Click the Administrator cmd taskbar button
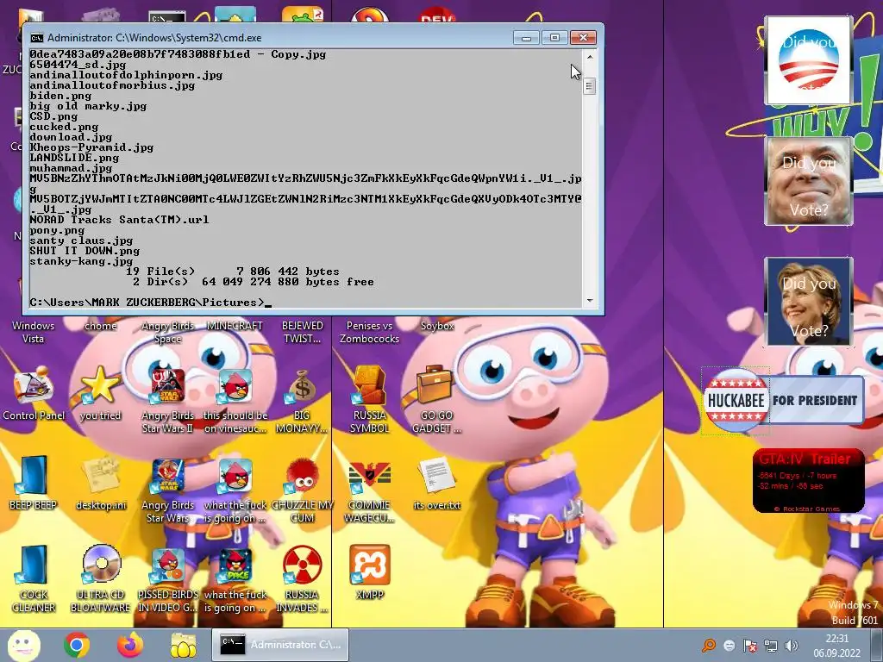 tap(280, 645)
